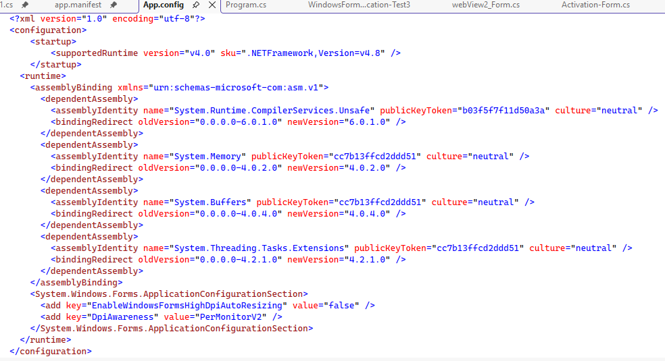This screenshot has width=665, height=361.
Task: Click the xmlns value "urn:schemas-microsoft-com:asm.v1"
Action: tap(236, 87)
